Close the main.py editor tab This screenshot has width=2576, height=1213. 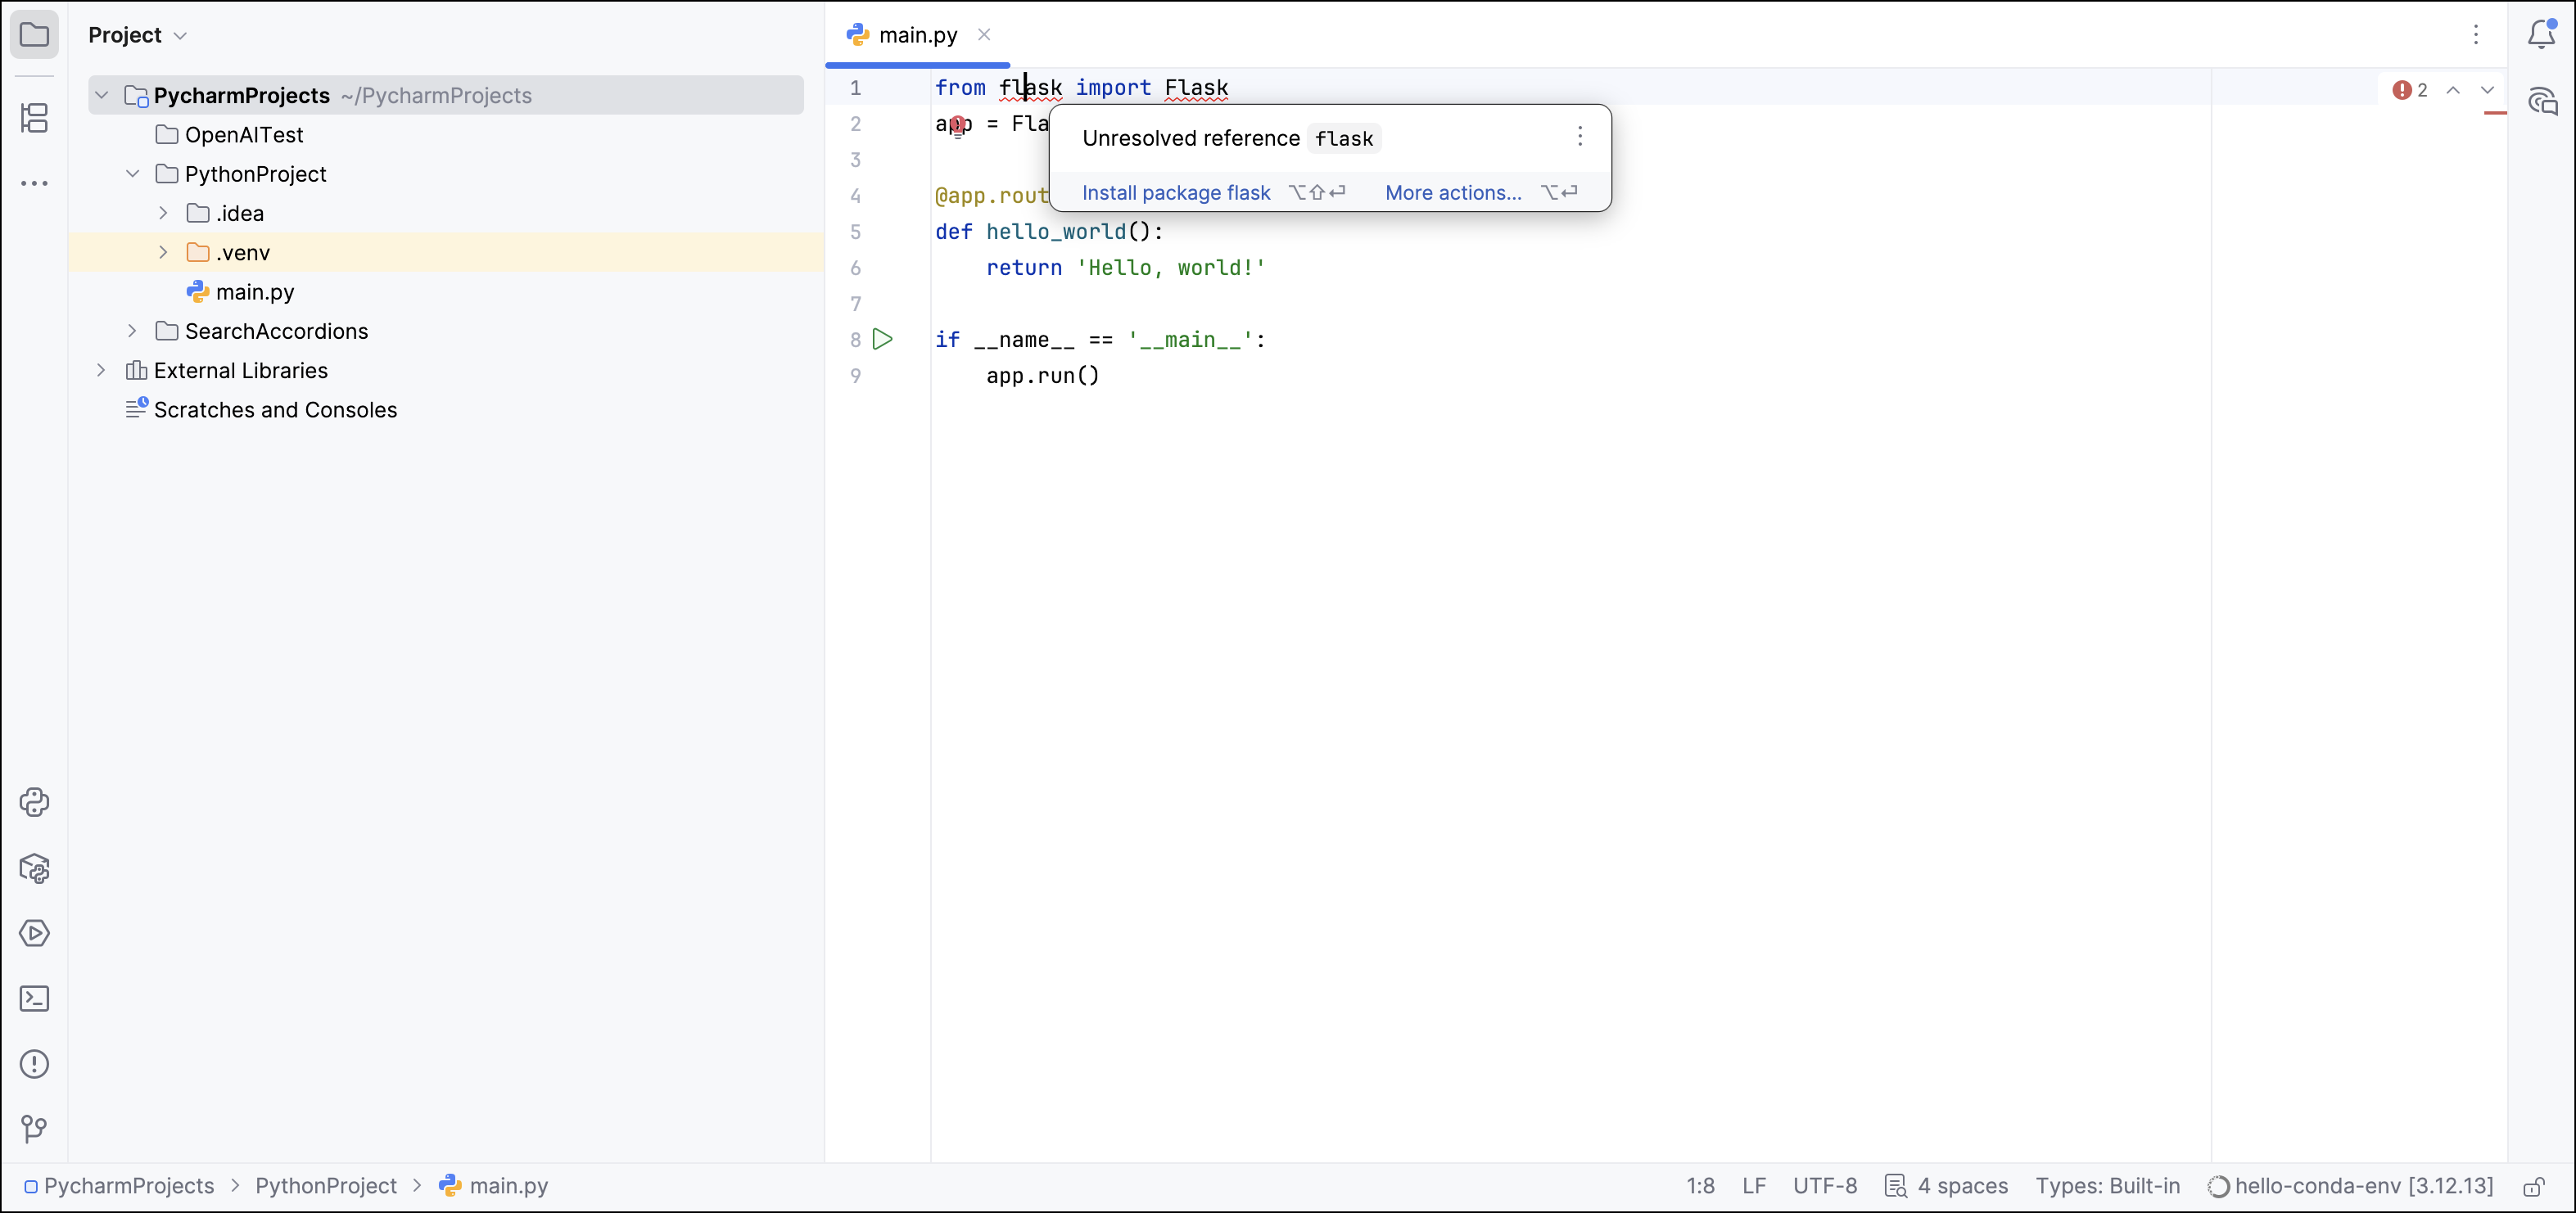click(984, 35)
